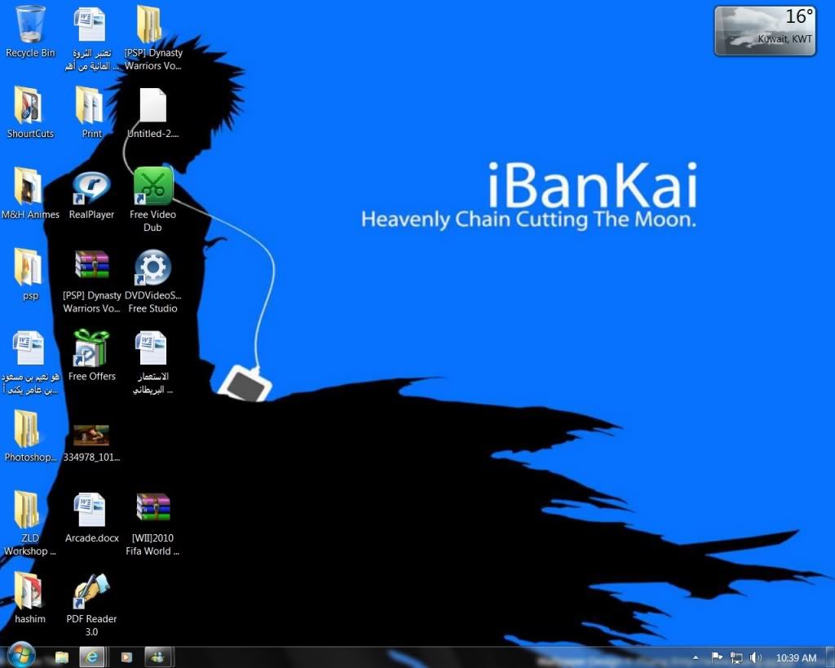Screen dimensions: 835x668
Task: Show hidden system tray icons
Action: (x=696, y=657)
